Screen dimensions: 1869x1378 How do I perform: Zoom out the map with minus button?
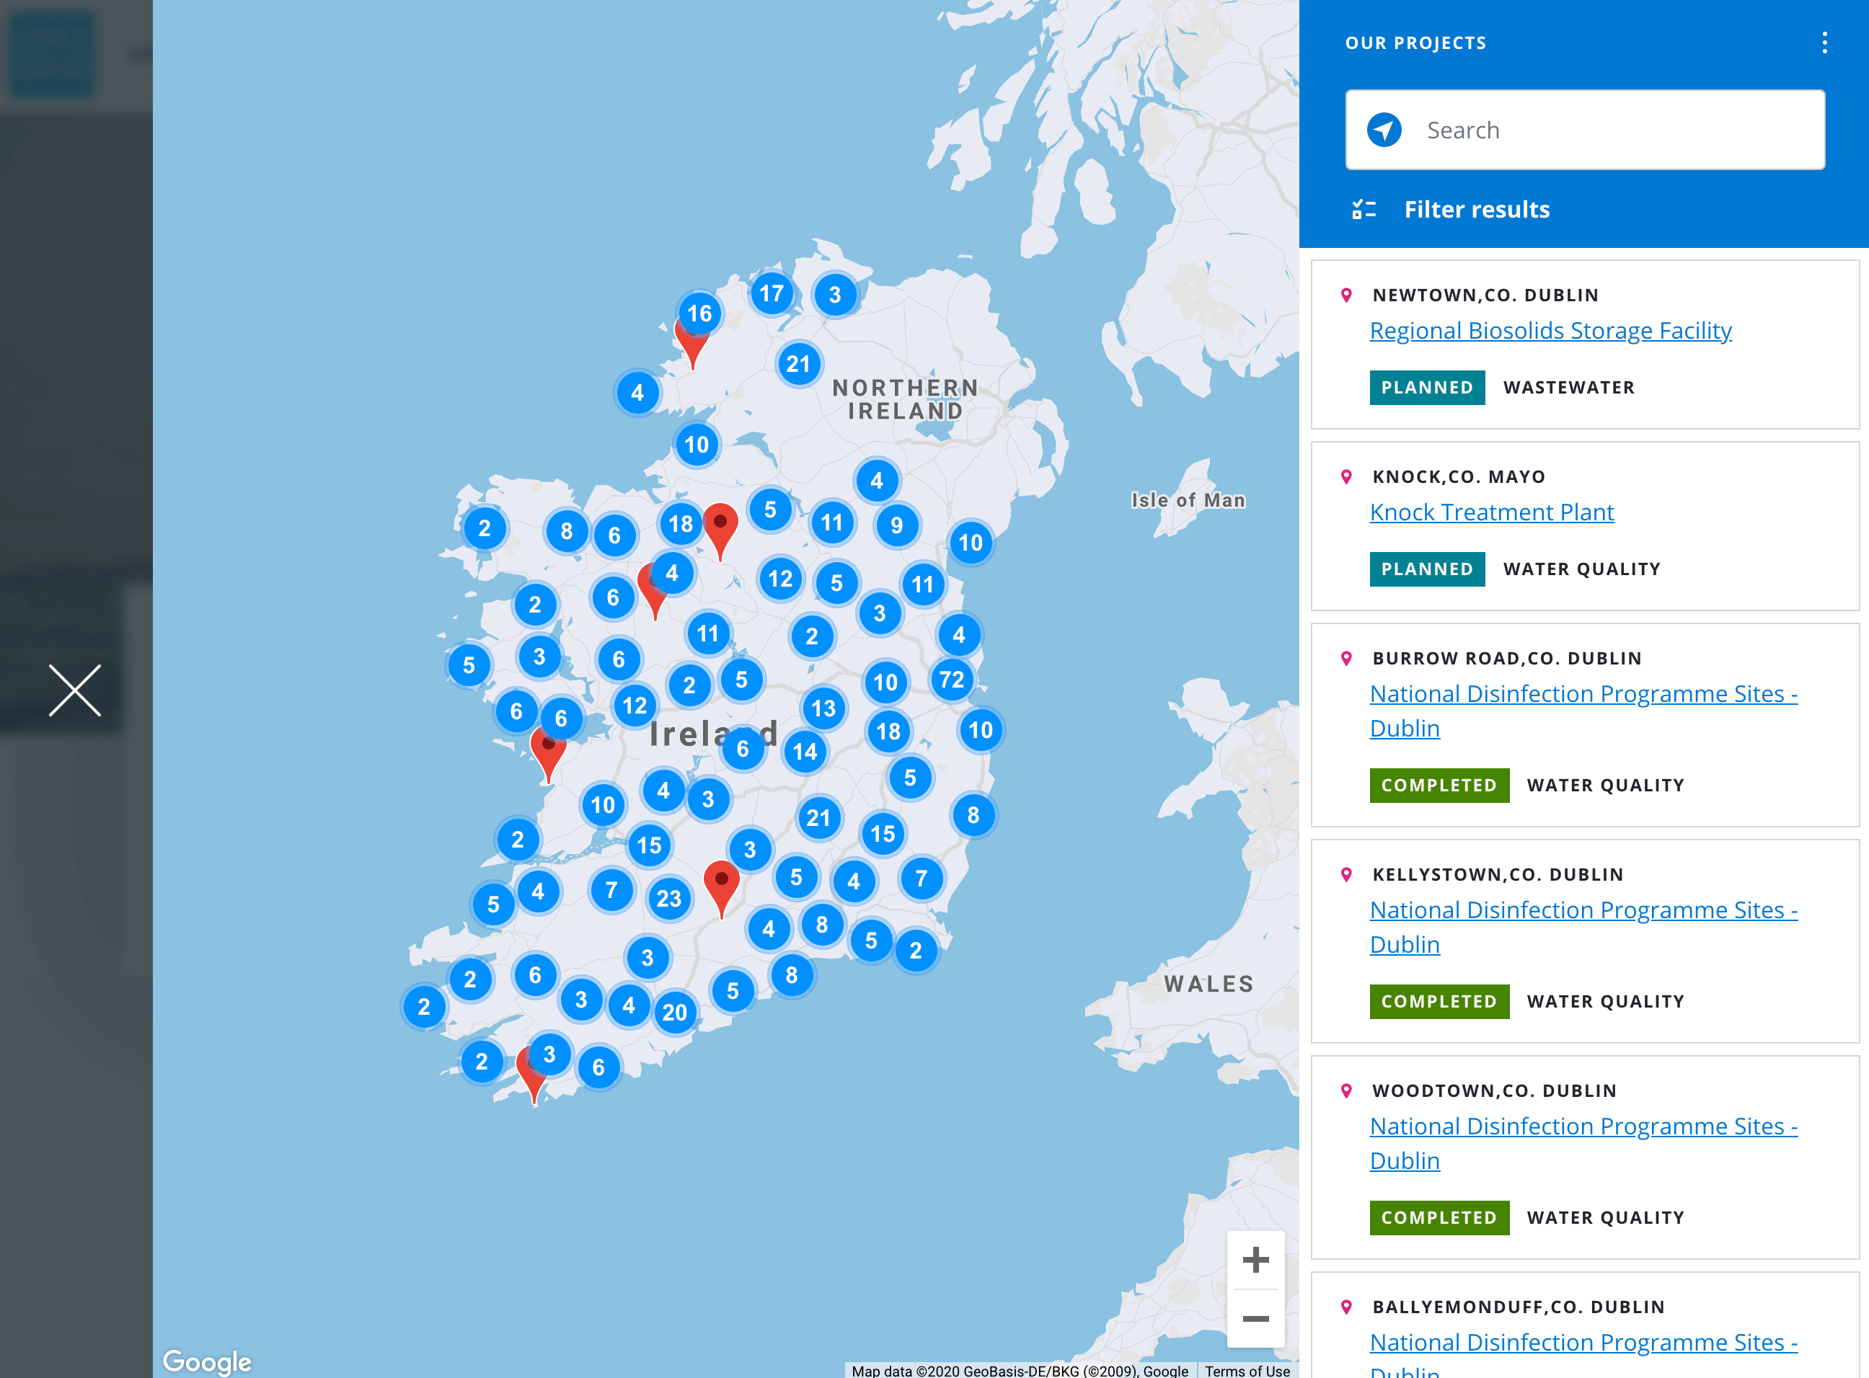pos(1255,1319)
